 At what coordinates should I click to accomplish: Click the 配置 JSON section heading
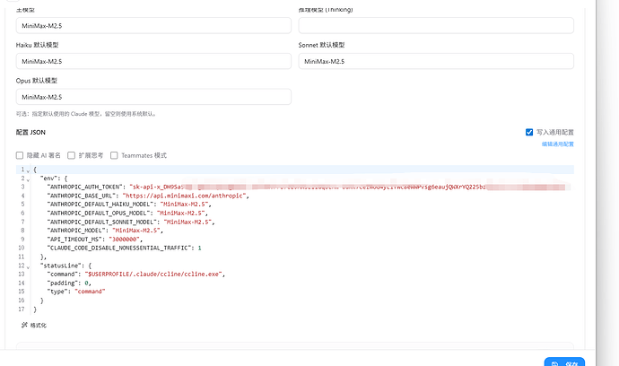(x=31, y=132)
